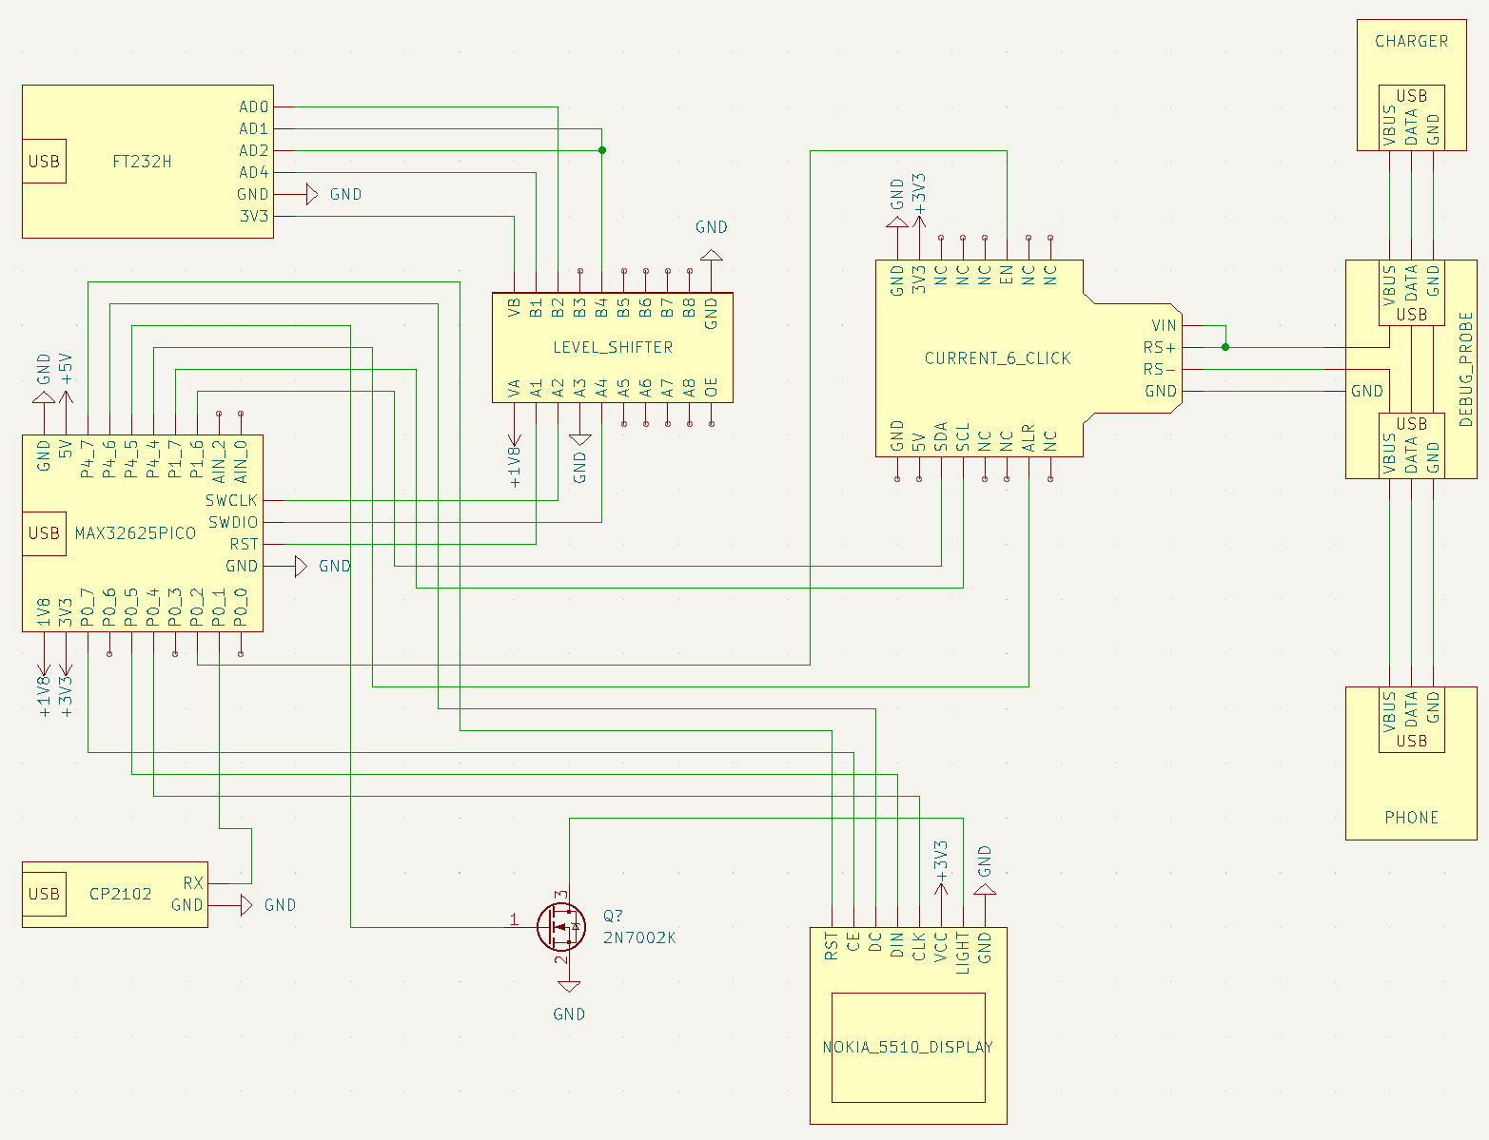
Task: Click the P4_7 pin on MAX32625PICO
Action: click(88, 457)
